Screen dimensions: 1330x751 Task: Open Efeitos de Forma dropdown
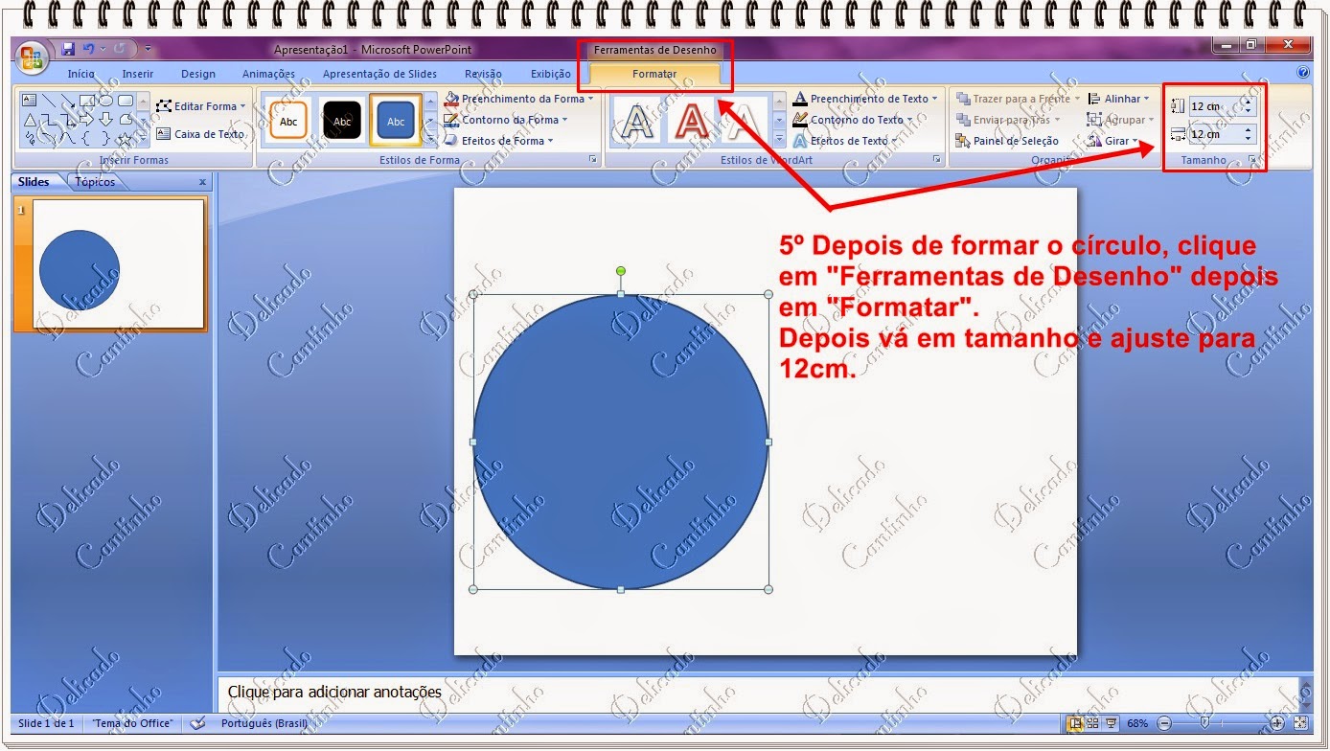[x=499, y=141]
